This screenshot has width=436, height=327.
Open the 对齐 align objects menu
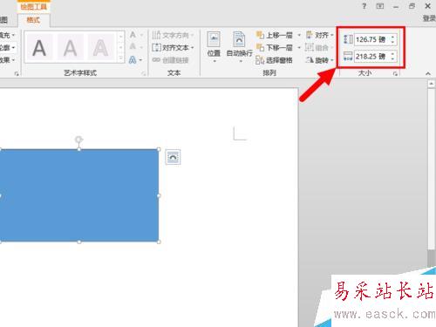[320, 35]
